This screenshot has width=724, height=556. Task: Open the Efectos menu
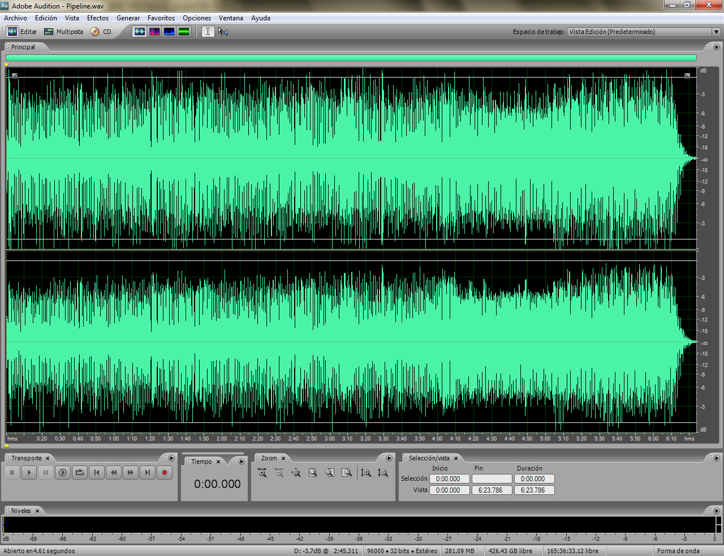pos(98,18)
